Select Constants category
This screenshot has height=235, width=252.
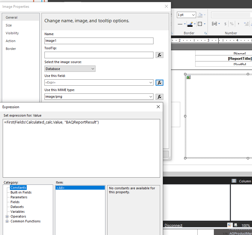click(x=18, y=188)
